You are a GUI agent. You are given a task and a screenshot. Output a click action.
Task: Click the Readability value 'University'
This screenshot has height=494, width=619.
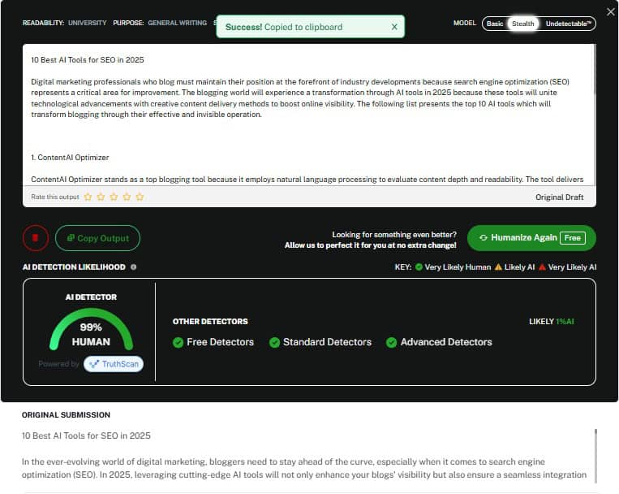pyautogui.click(x=88, y=23)
